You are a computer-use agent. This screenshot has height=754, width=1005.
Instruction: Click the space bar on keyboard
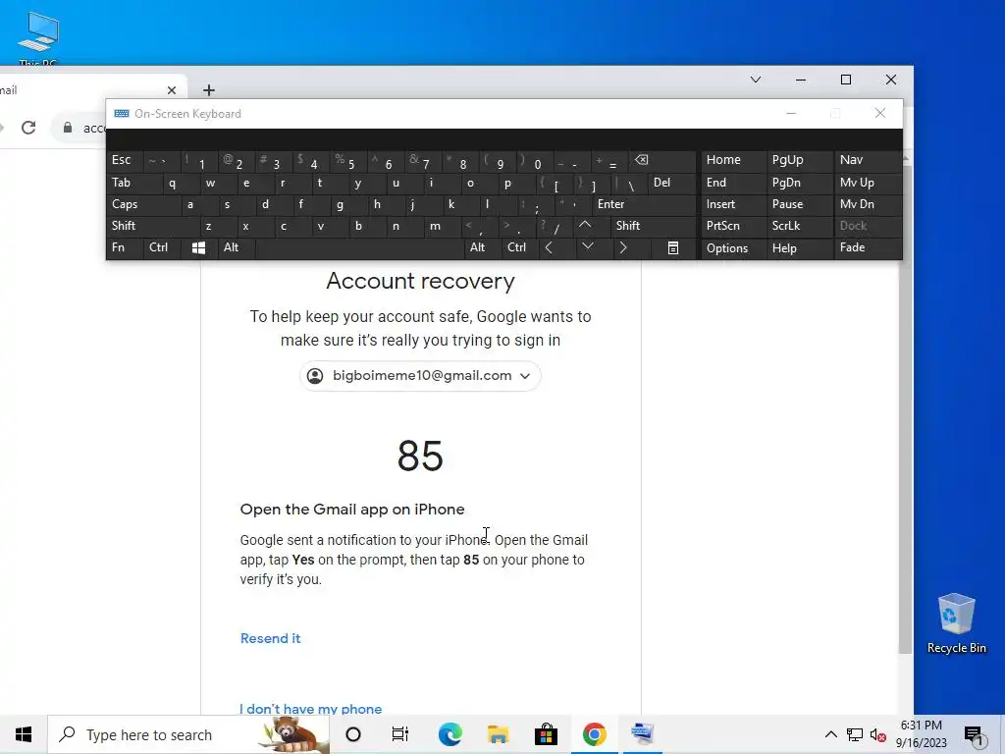click(x=359, y=248)
